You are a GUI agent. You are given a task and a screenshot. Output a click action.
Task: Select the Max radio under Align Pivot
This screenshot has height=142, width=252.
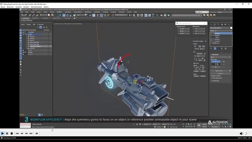[201, 65]
